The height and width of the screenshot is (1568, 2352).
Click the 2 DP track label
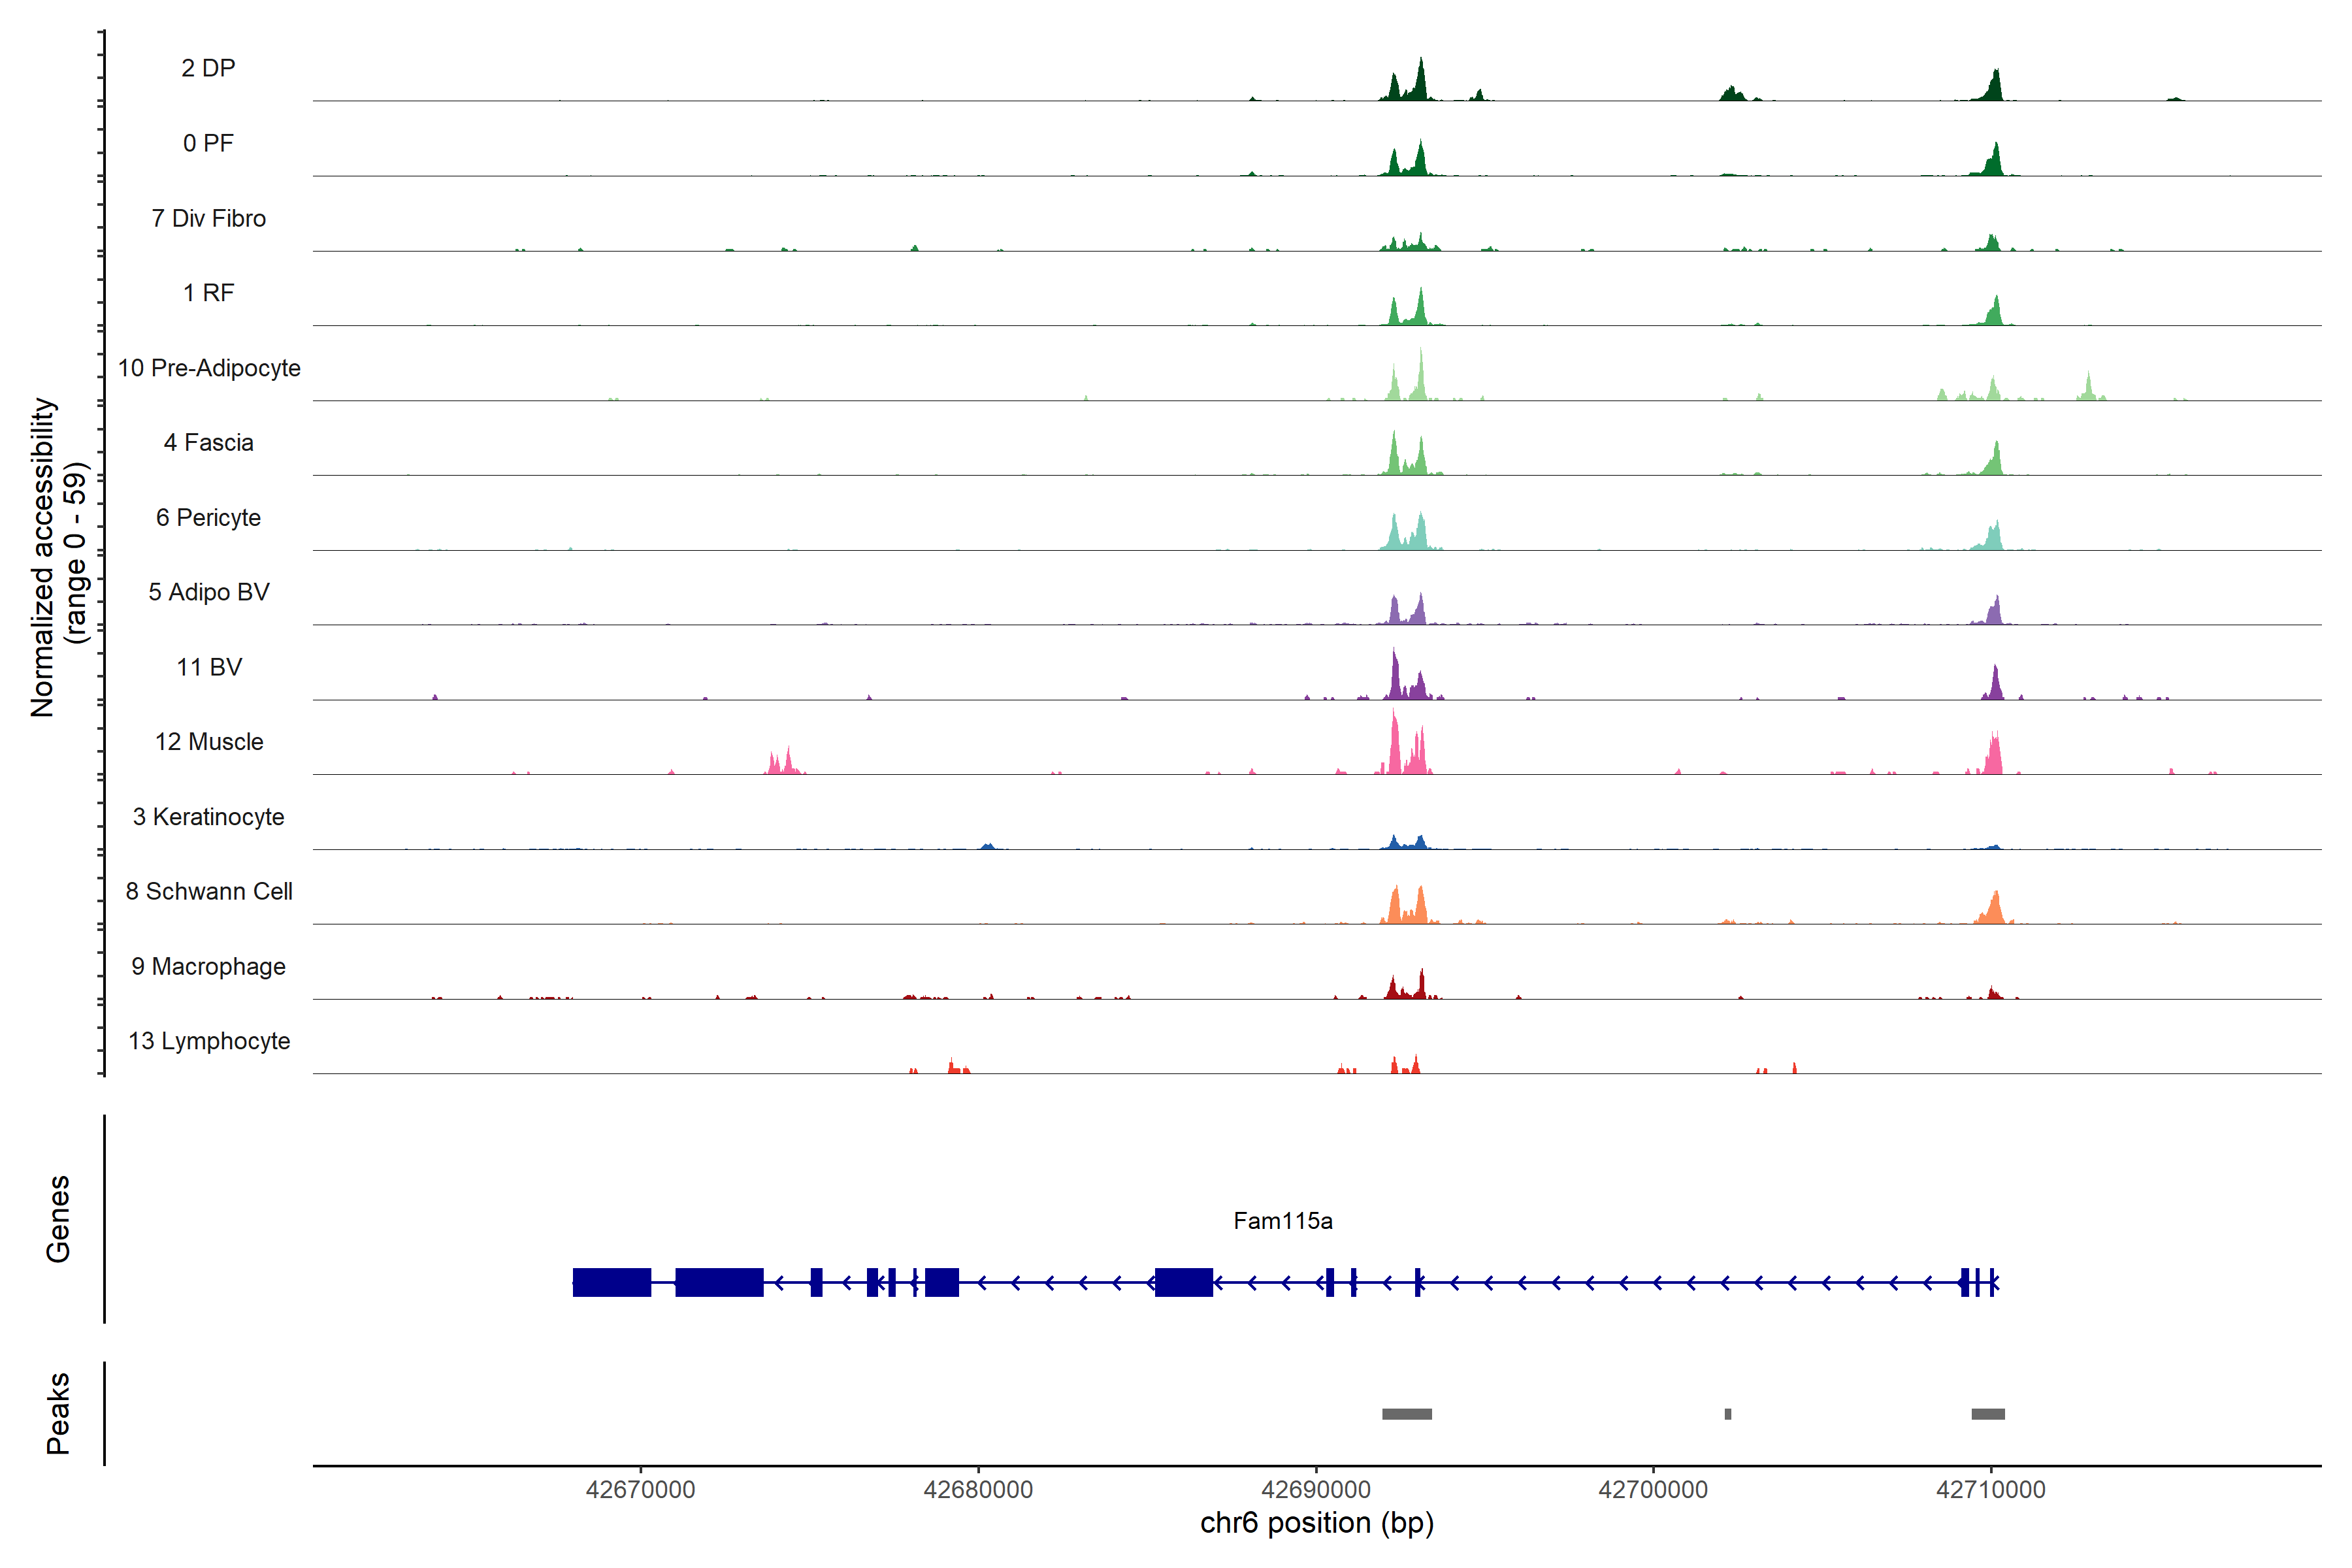pyautogui.click(x=208, y=68)
